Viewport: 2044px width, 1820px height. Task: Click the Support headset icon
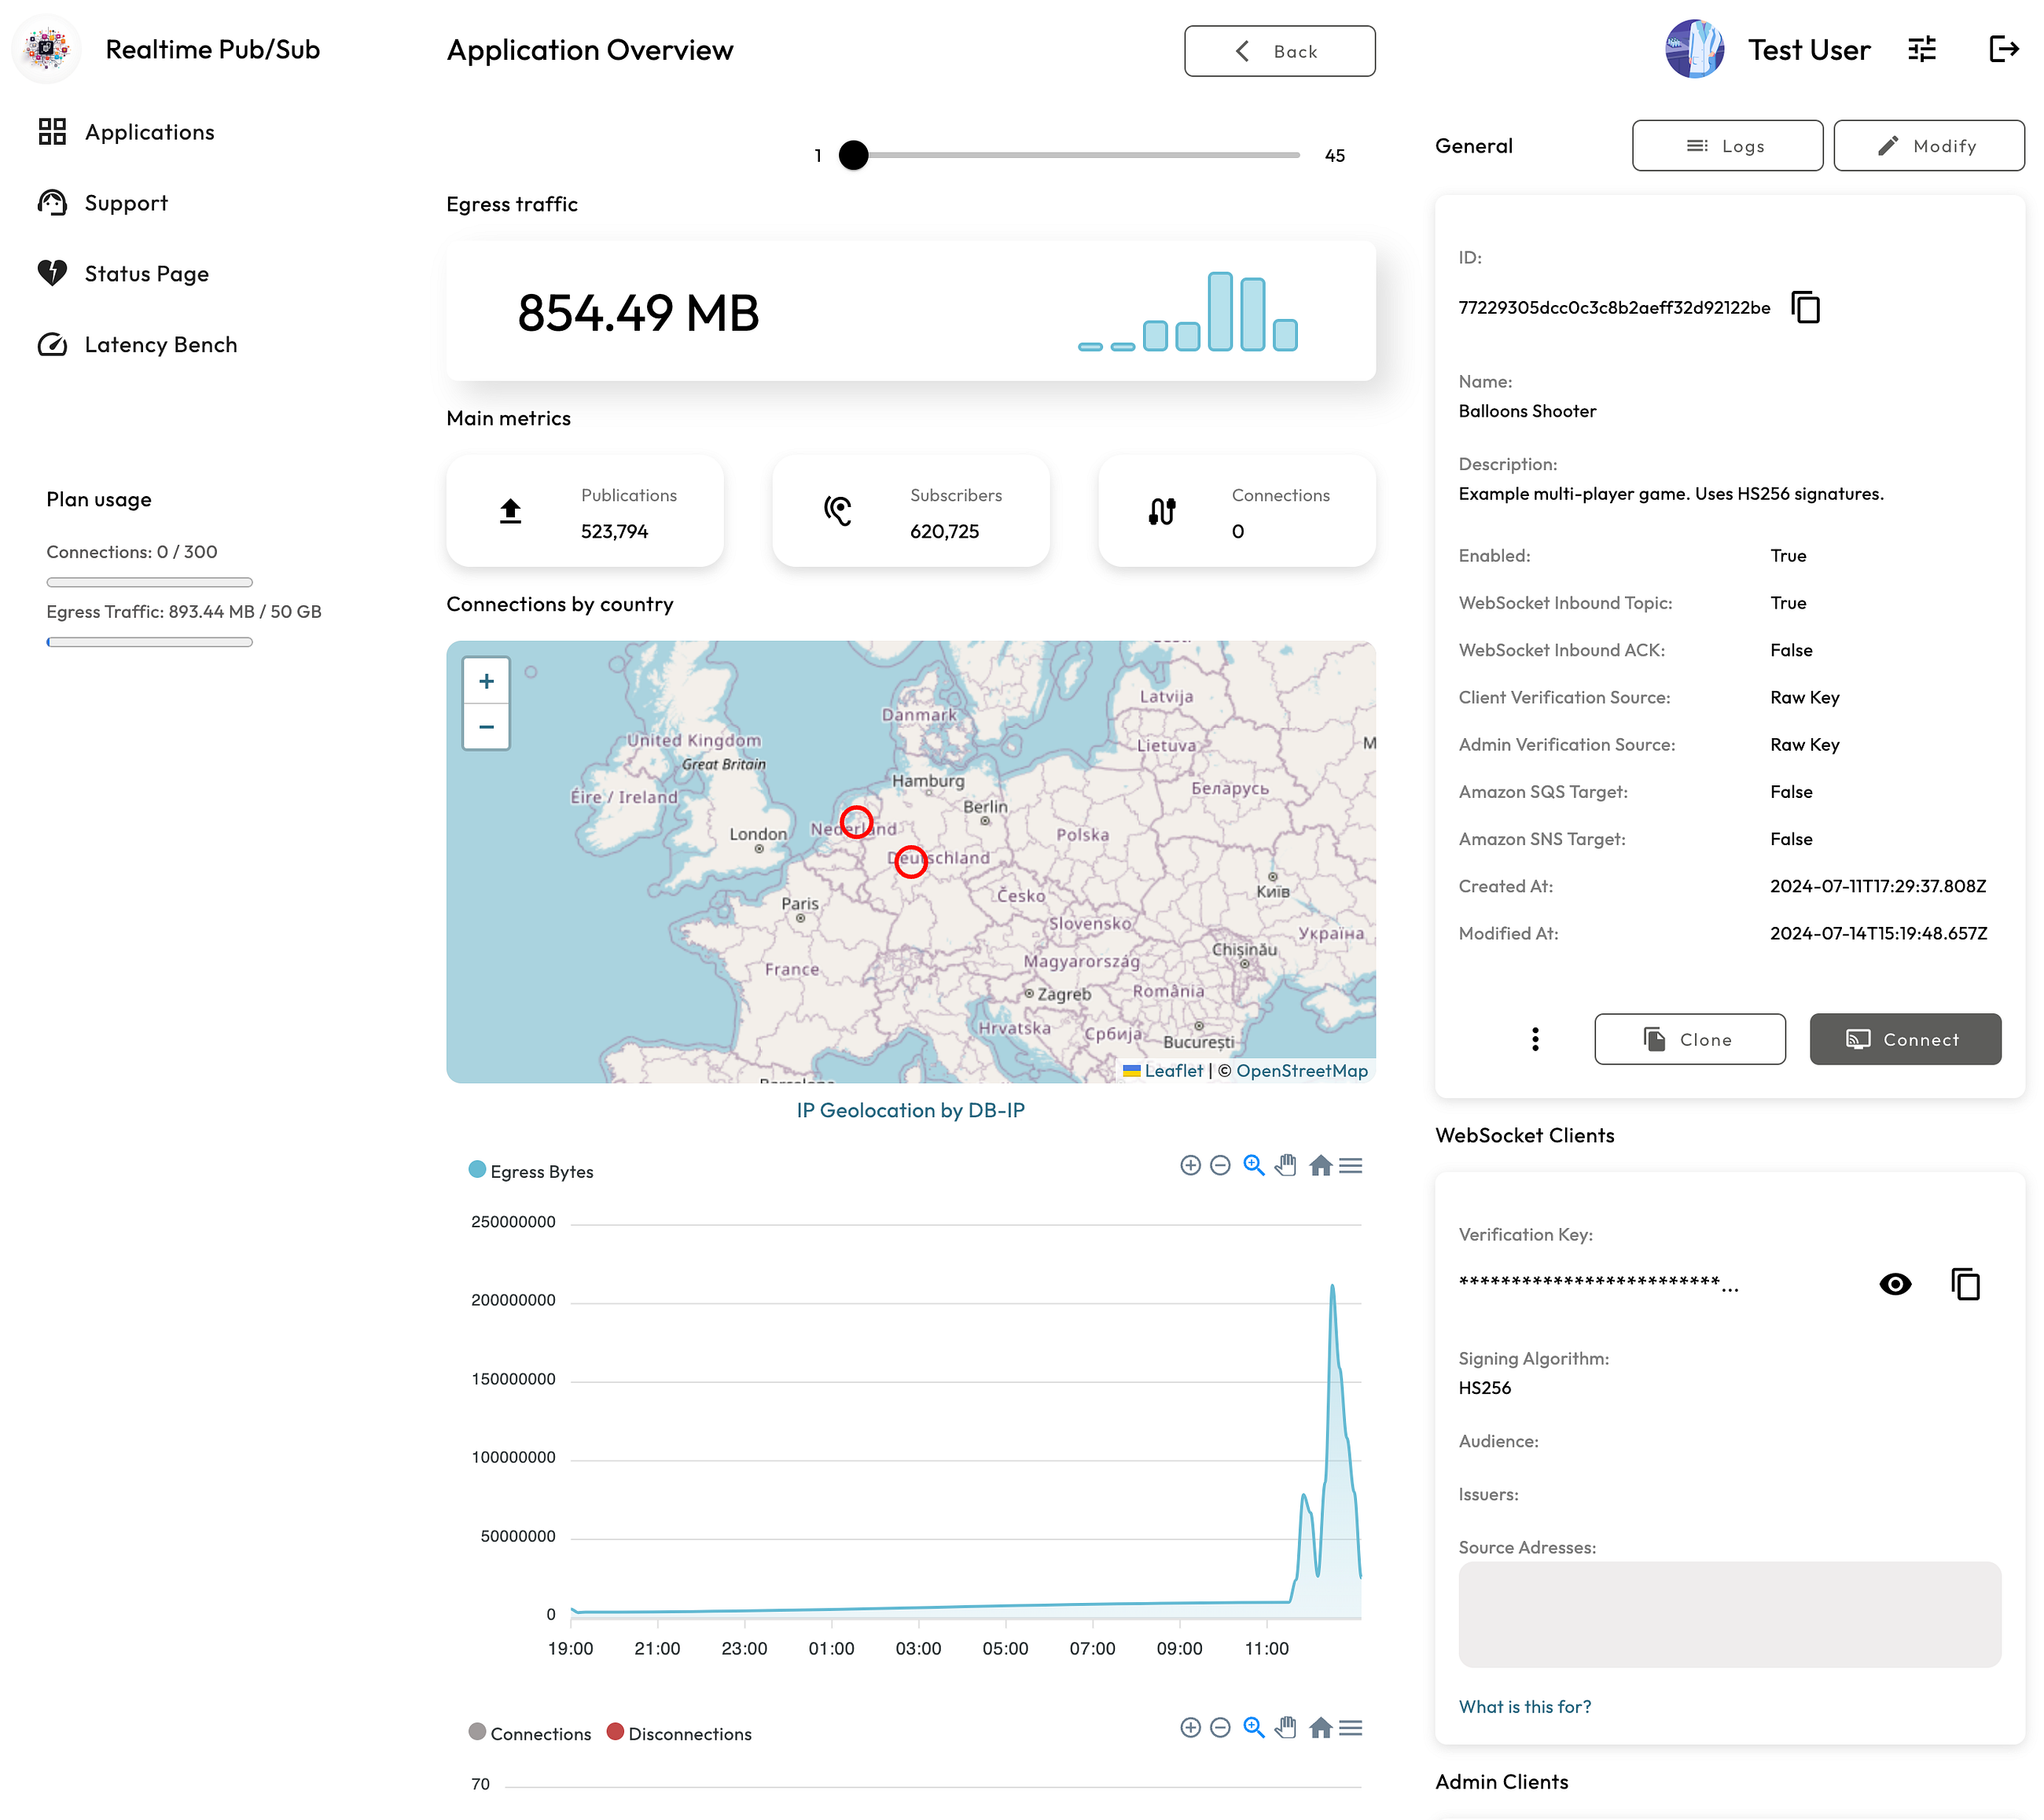coord(52,203)
